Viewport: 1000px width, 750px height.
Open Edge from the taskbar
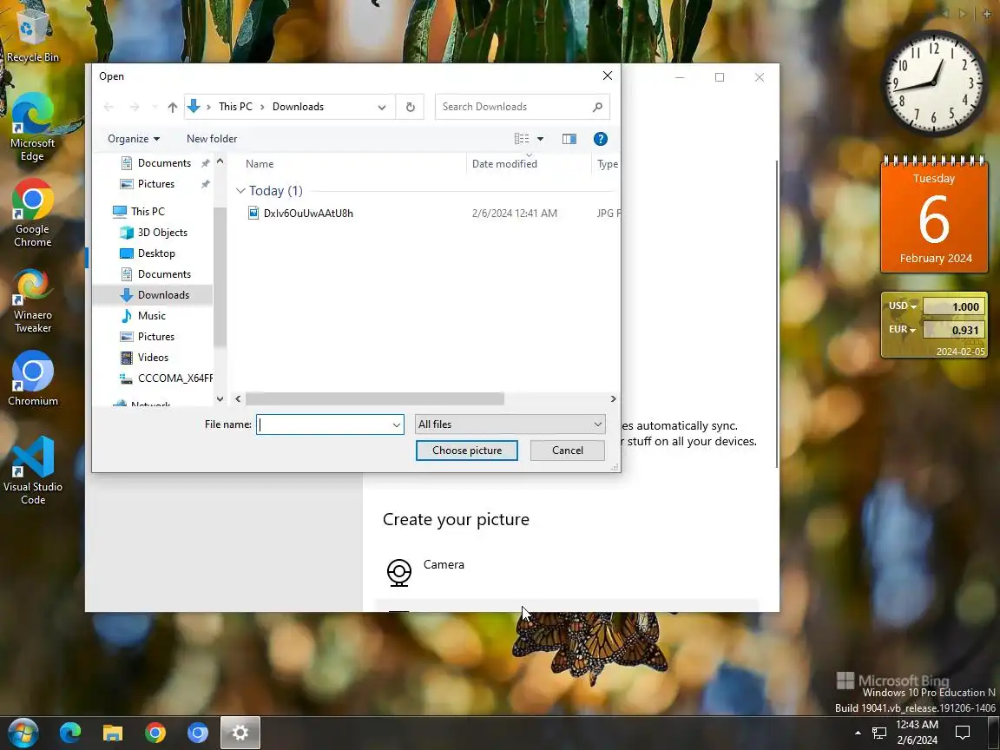70,733
